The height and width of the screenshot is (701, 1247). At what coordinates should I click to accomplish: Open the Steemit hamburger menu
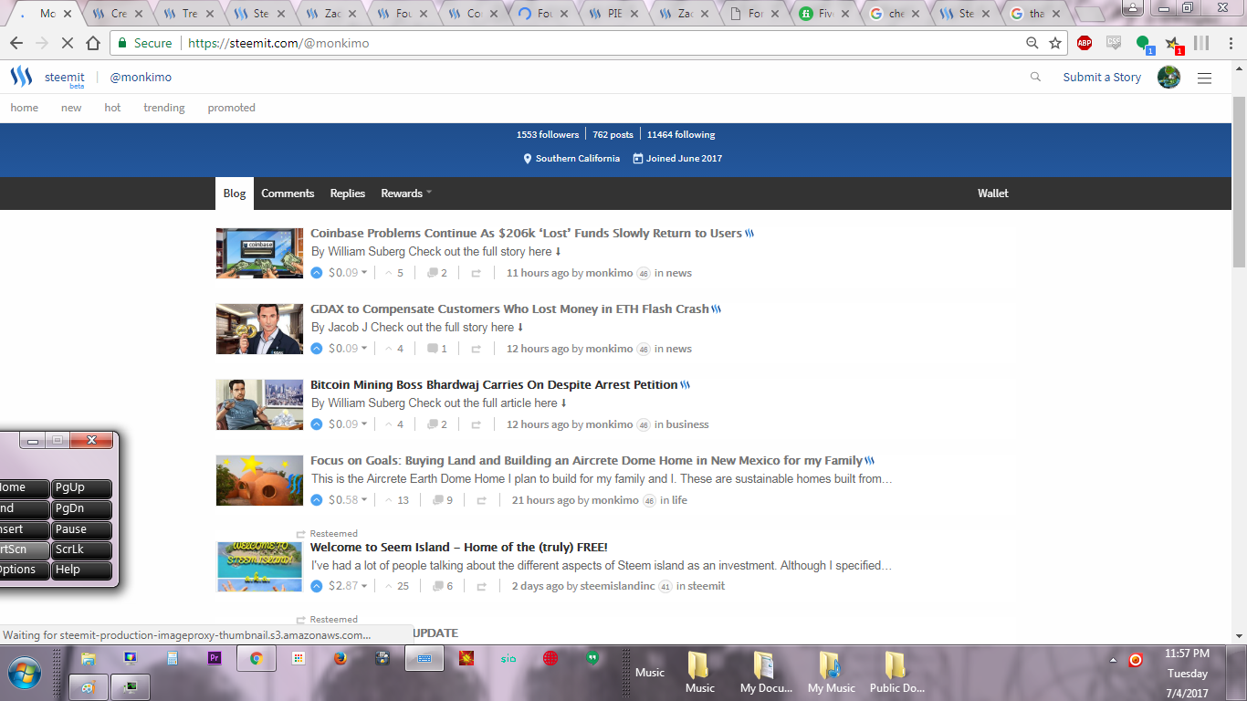point(1204,78)
